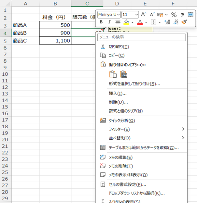The image size is (197, 203).
Task: Click the center align icon
Action: (x=118, y=22)
